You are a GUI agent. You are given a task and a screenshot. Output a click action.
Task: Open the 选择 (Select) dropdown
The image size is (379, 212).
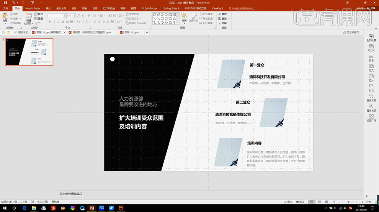point(225,23)
